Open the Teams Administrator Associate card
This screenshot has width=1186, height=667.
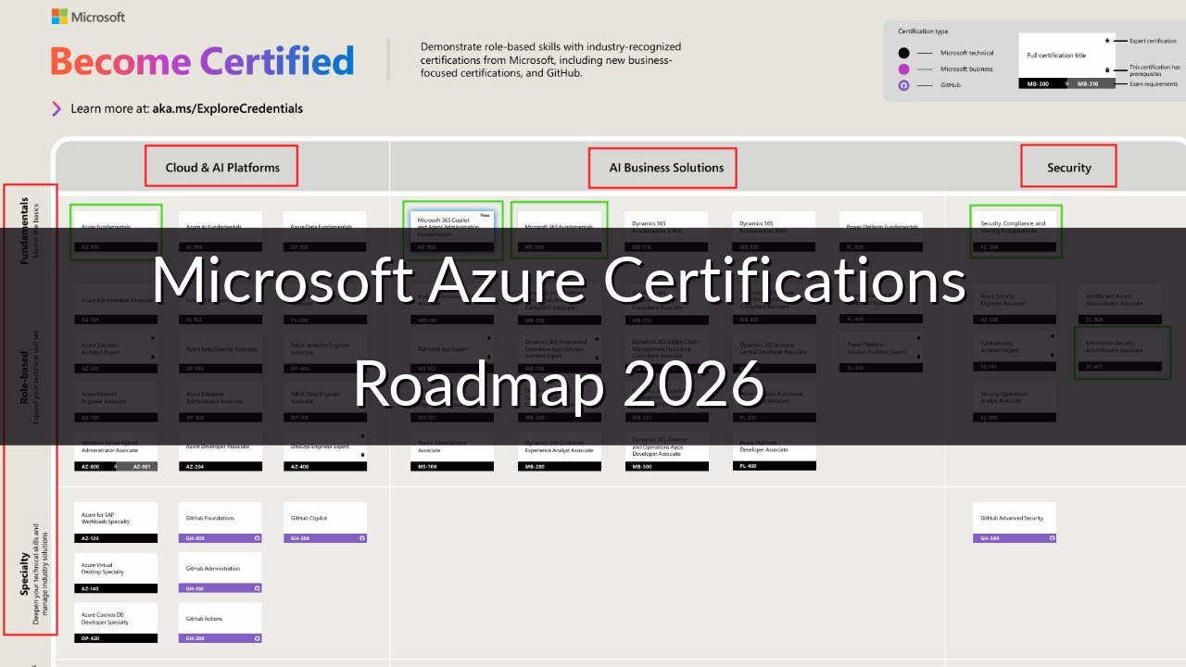click(x=452, y=451)
